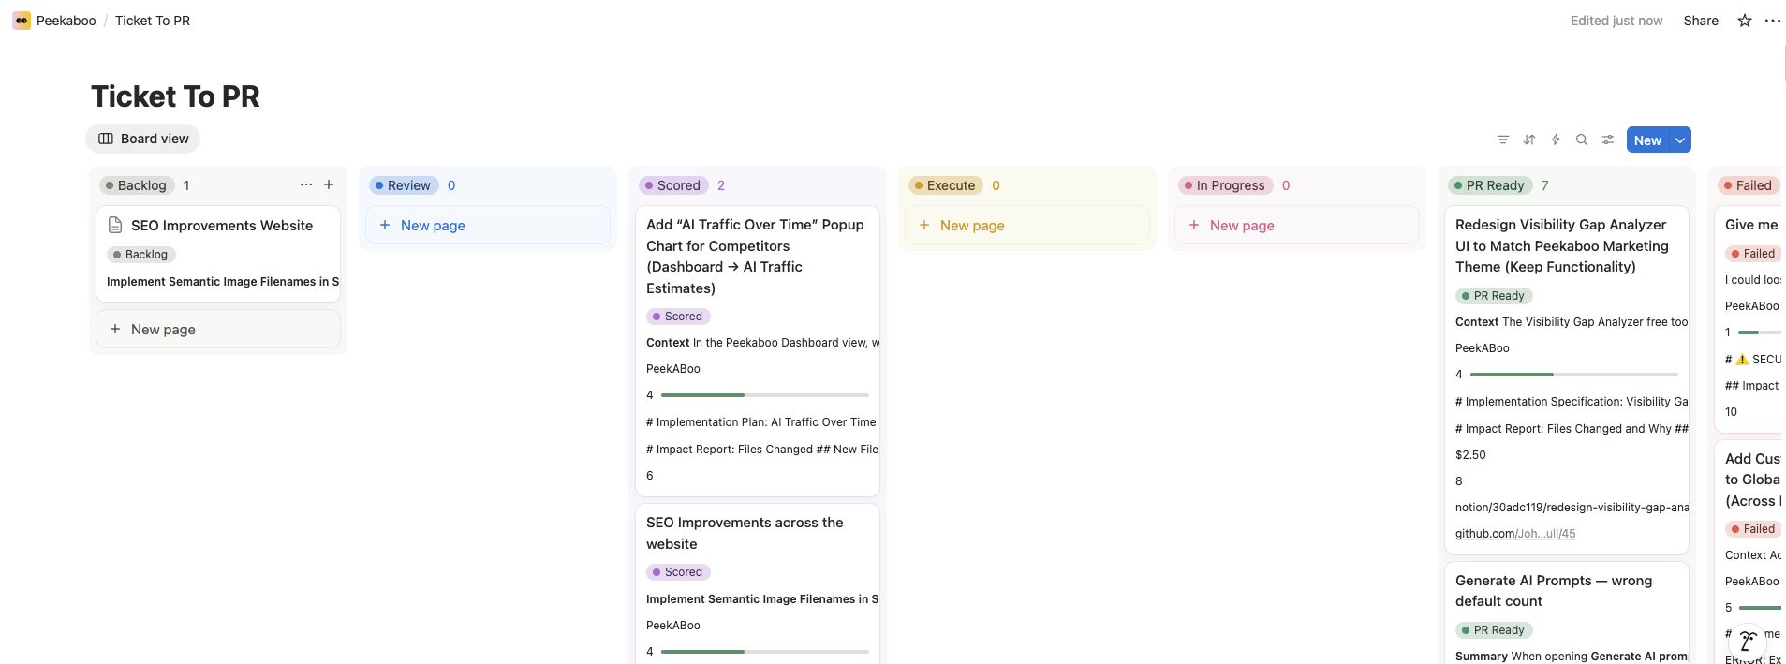Click progress bar on AI Traffic Over Time card
The height and width of the screenshot is (664, 1786).
click(765, 395)
